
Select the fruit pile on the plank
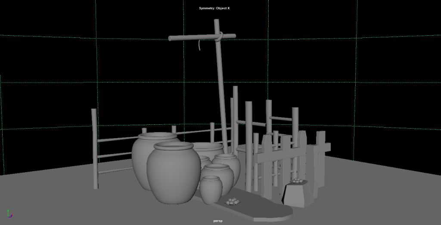point(233,201)
